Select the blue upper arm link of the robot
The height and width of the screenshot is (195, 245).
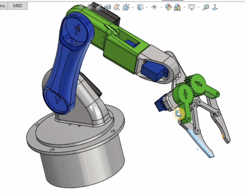click(66, 66)
